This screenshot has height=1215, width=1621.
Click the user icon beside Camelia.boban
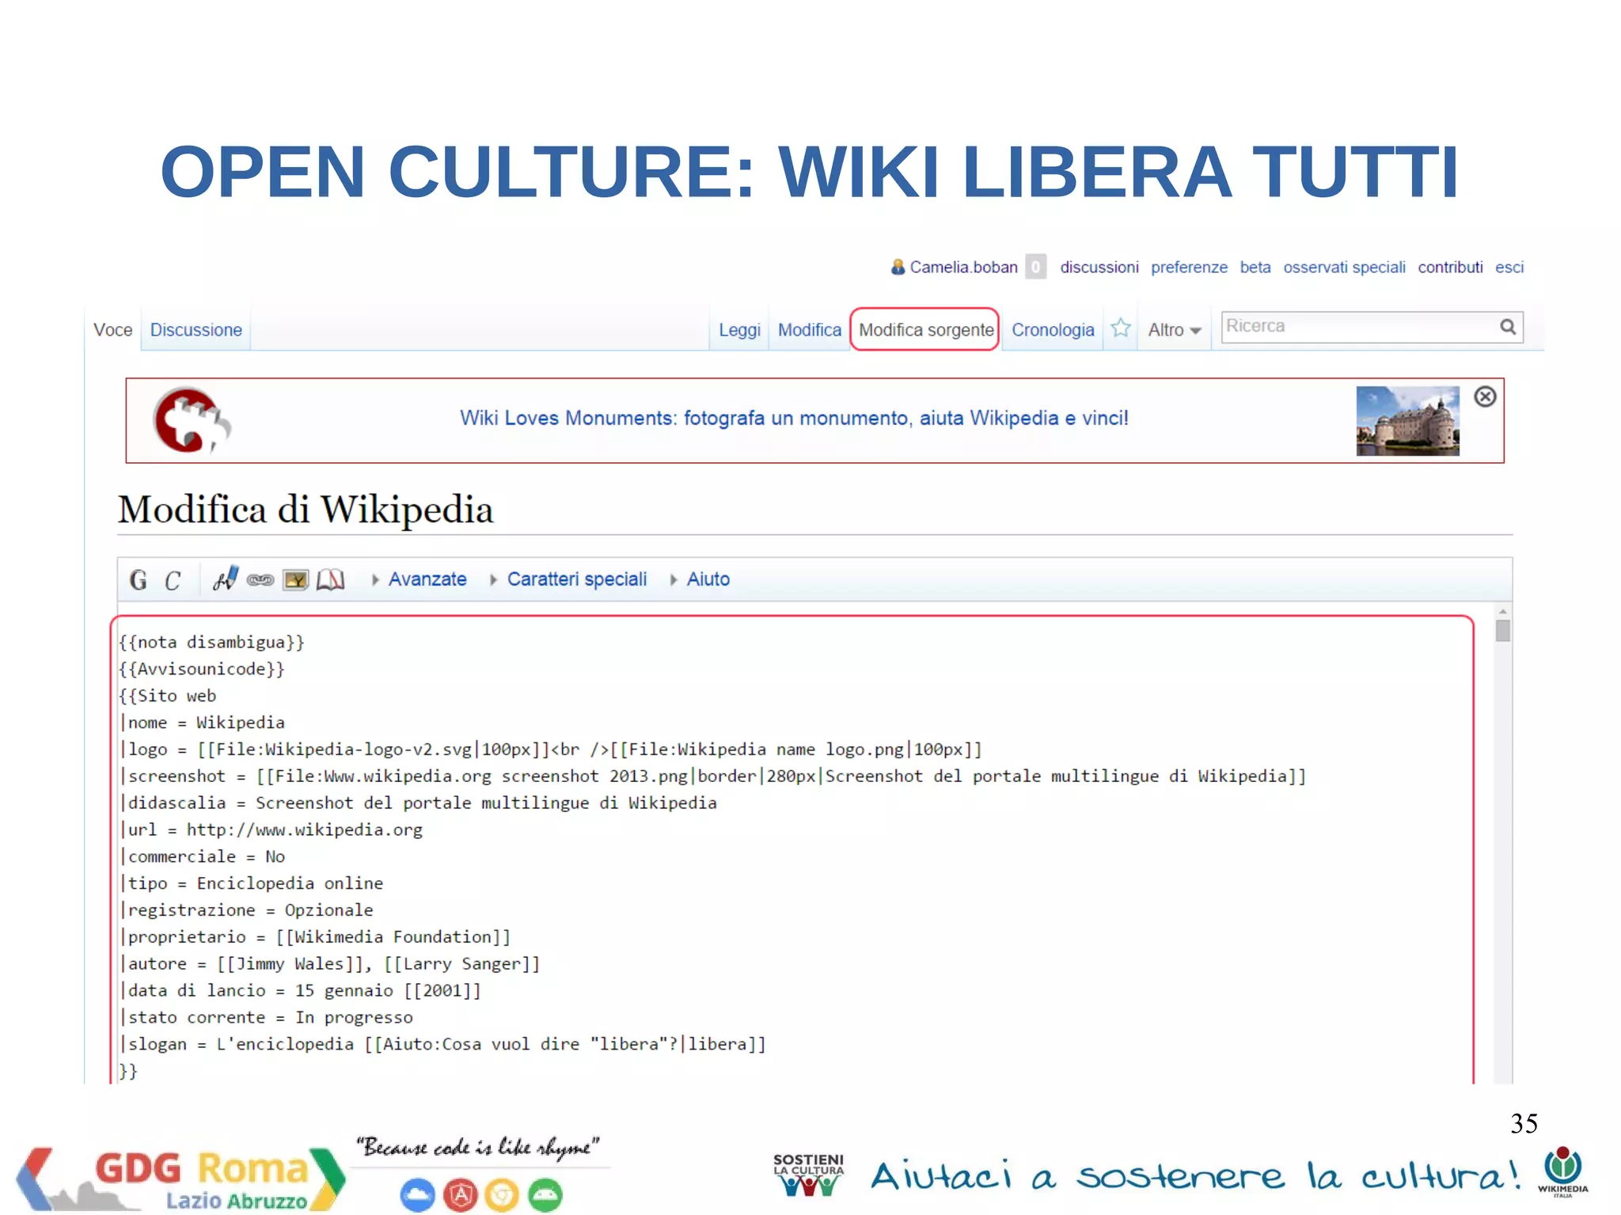[x=898, y=267]
